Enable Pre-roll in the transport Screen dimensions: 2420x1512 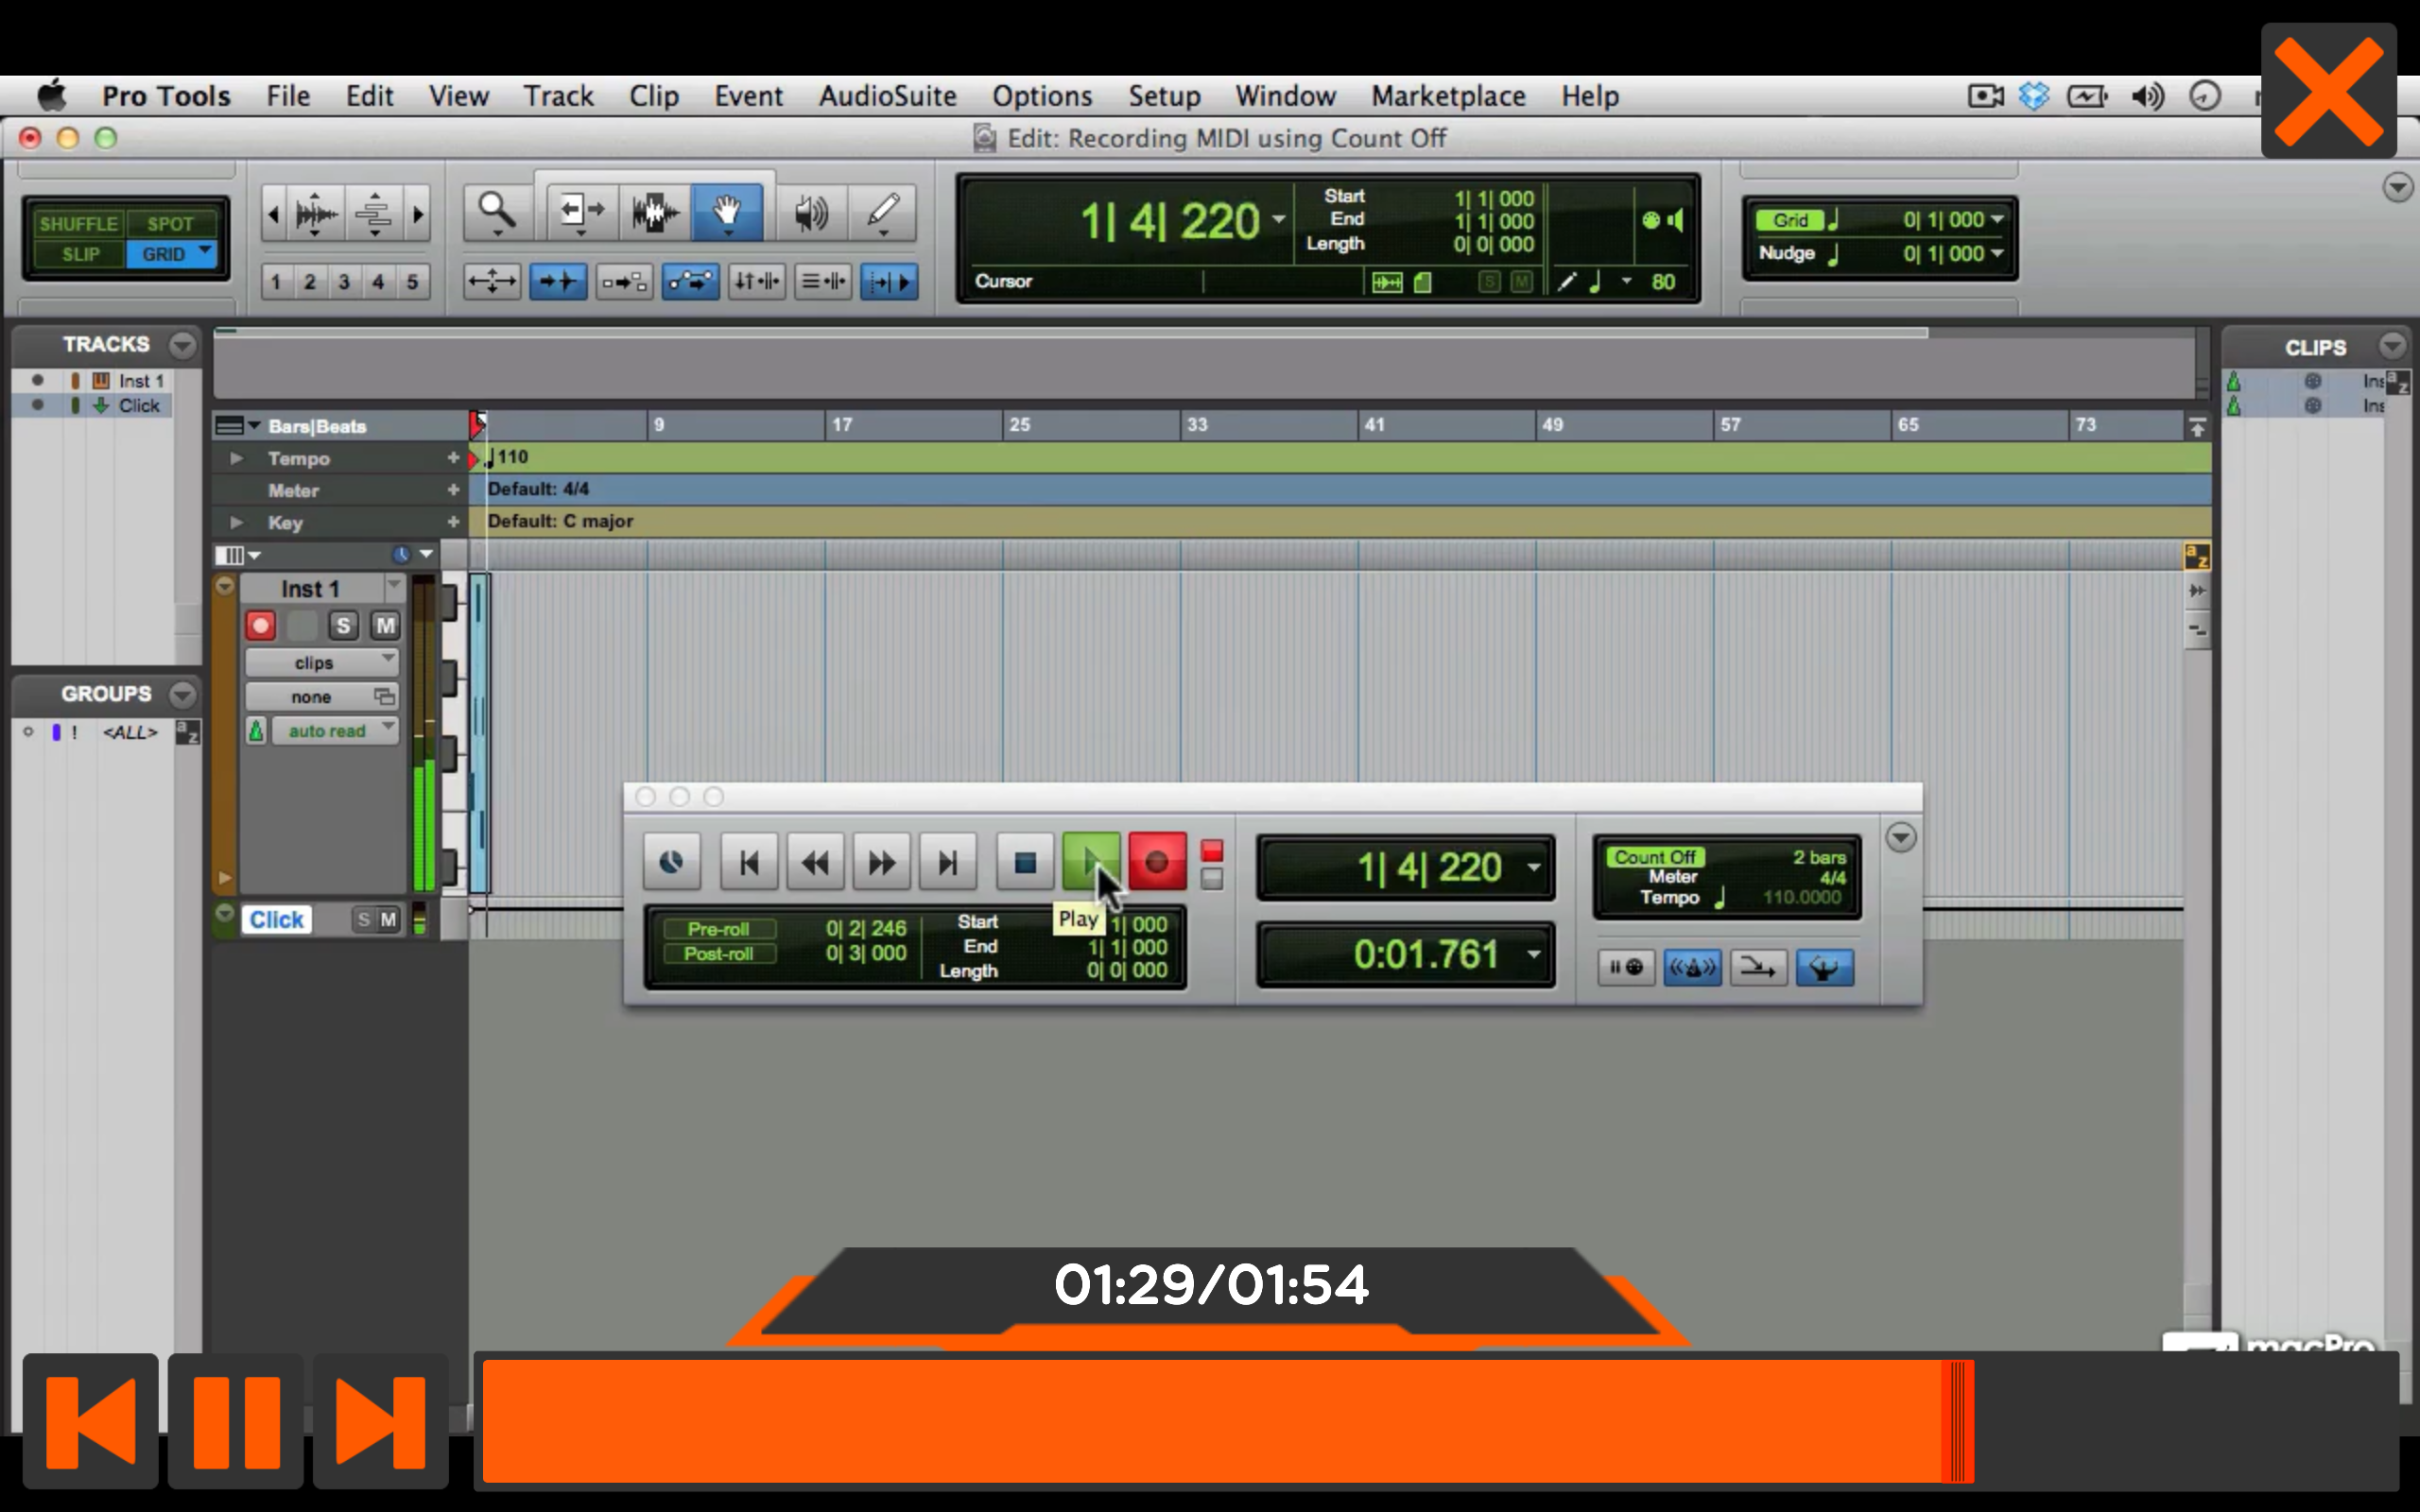[x=718, y=929]
